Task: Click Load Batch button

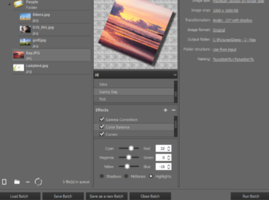Action: [x=20, y=196]
